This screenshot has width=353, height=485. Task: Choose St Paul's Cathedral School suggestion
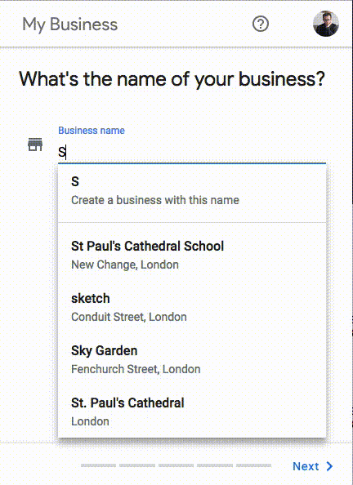pyautogui.click(x=192, y=256)
